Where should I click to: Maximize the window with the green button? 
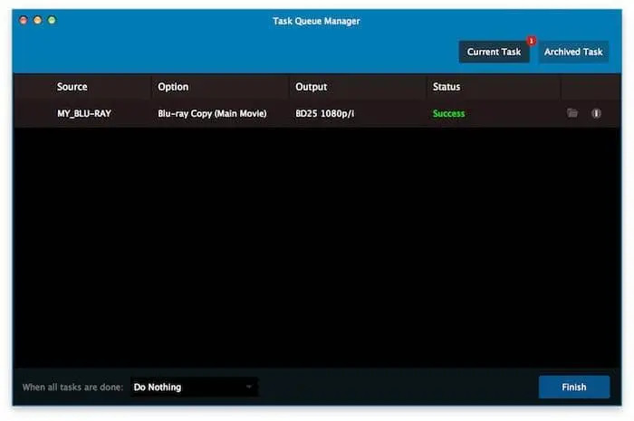(52, 20)
